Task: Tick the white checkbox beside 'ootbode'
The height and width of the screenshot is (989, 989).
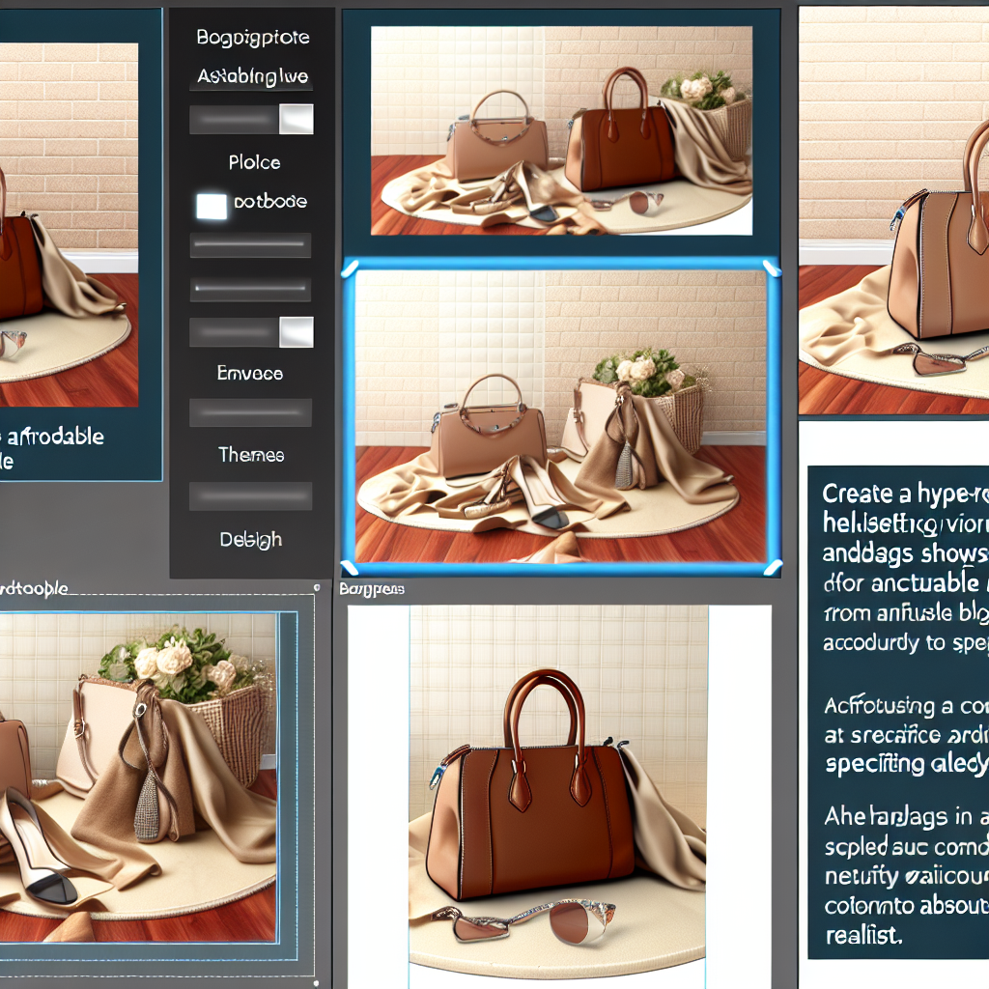Action: [212, 206]
